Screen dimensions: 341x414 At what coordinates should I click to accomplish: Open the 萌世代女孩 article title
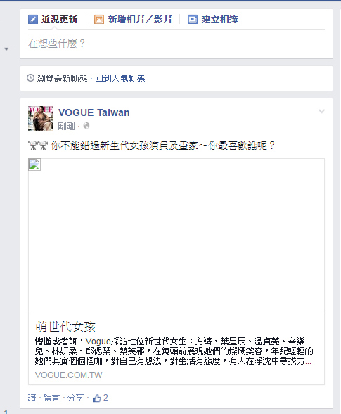click(x=65, y=327)
